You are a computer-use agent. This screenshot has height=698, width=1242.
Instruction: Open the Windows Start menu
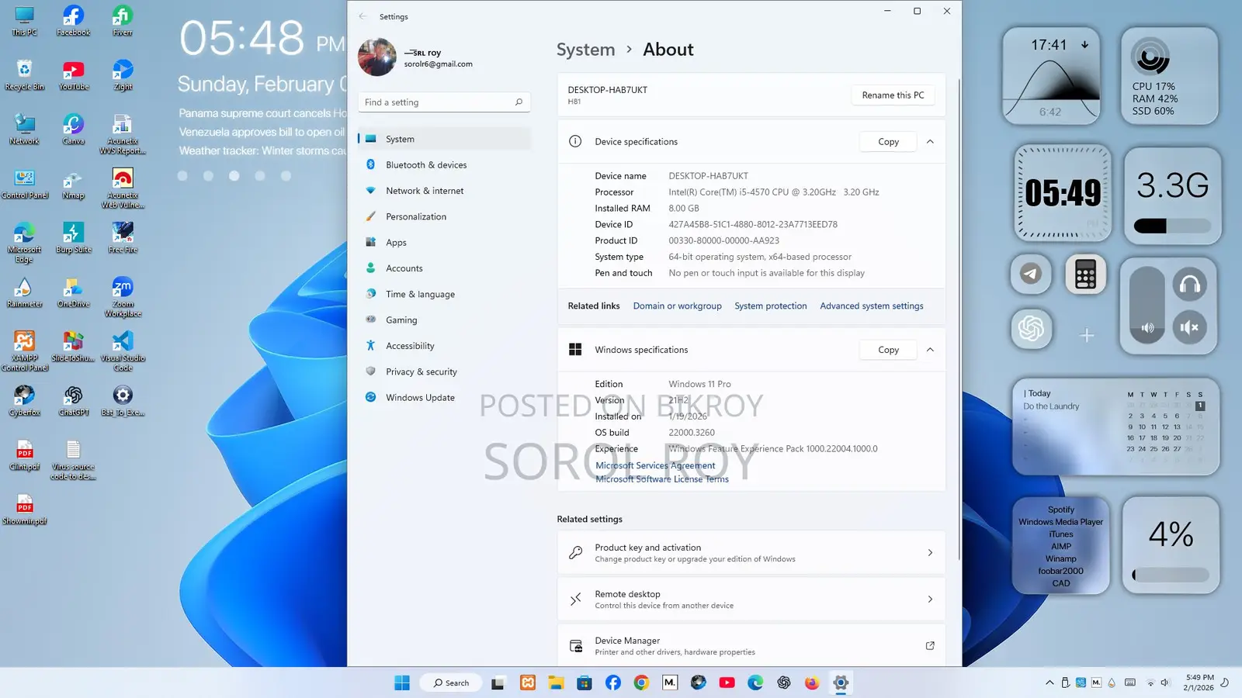click(x=401, y=682)
